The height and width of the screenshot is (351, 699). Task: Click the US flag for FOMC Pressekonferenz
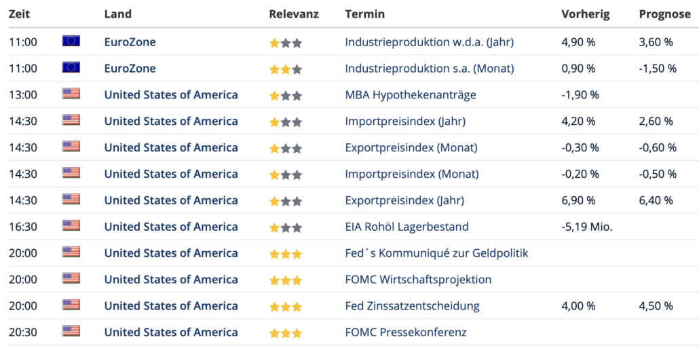tap(71, 331)
